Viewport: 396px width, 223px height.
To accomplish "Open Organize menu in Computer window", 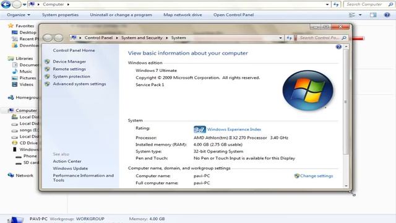I will (x=19, y=15).
